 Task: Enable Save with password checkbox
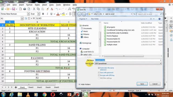[x=99, y=72]
